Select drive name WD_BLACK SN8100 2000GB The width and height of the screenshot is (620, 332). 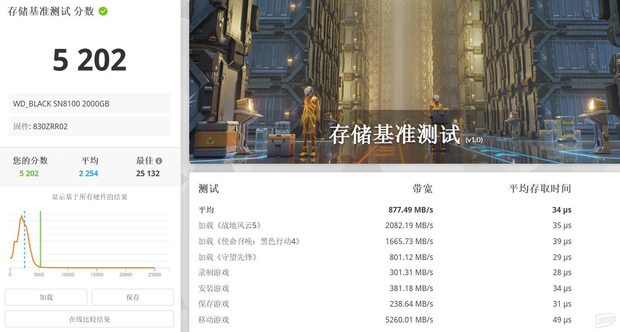tap(61, 104)
